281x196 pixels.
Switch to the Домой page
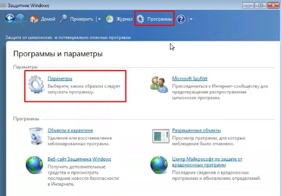point(48,19)
